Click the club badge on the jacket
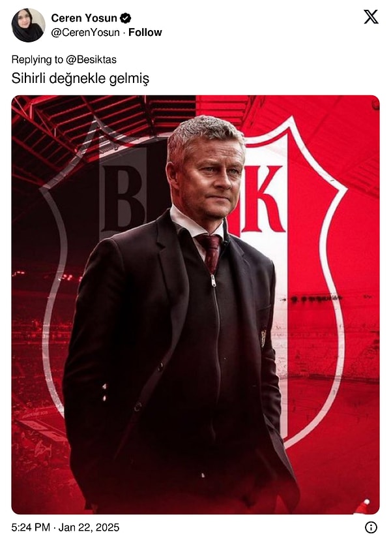The width and height of the screenshot is (391, 547). pos(263,337)
